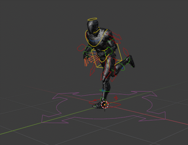Select the blue arc control across chest

(x=95, y=40)
